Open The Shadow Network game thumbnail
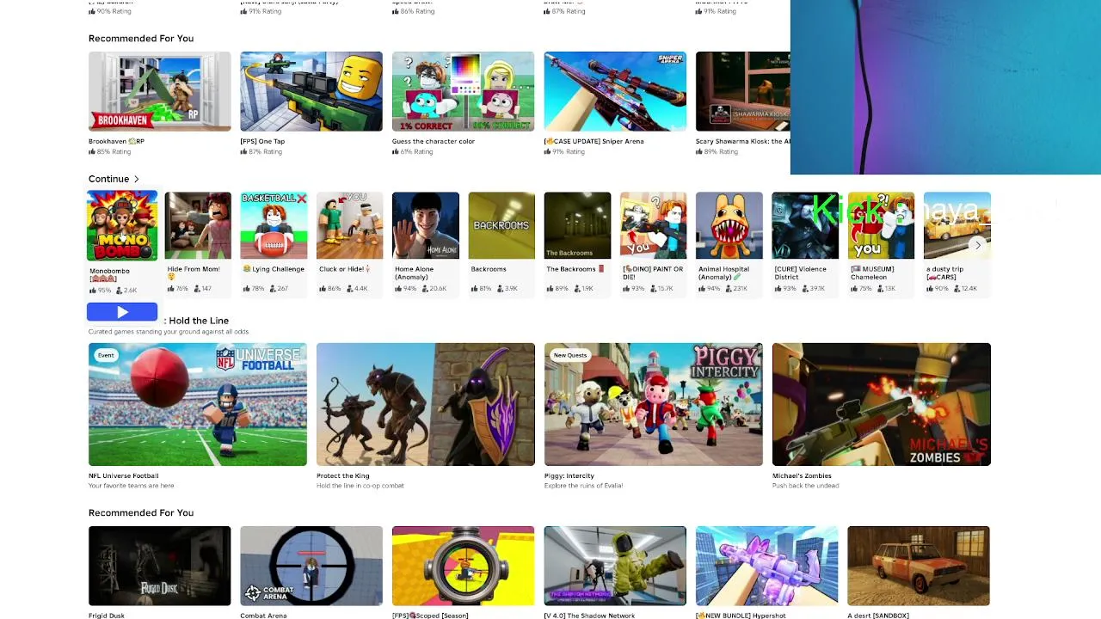Image resolution: width=1101 pixels, height=619 pixels. [x=615, y=566]
